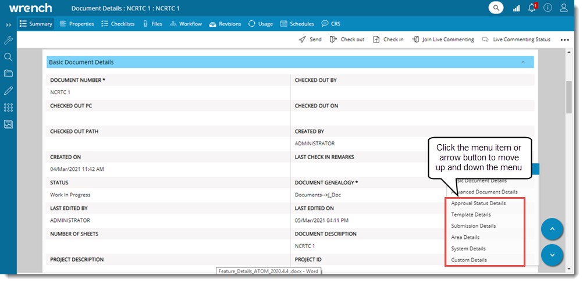Switch to the Properties tab
The width and height of the screenshot is (583, 283).
(x=77, y=24)
